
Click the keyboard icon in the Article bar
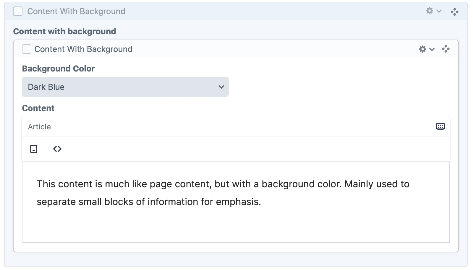(x=440, y=126)
